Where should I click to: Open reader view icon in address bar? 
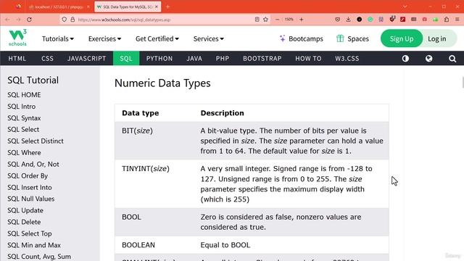[x=257, y=20]
